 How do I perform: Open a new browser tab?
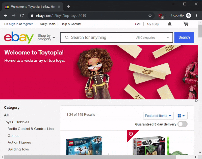click(69, 7)
